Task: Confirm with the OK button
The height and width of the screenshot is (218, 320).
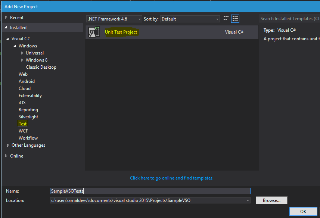Action: [x=303, y=212]
